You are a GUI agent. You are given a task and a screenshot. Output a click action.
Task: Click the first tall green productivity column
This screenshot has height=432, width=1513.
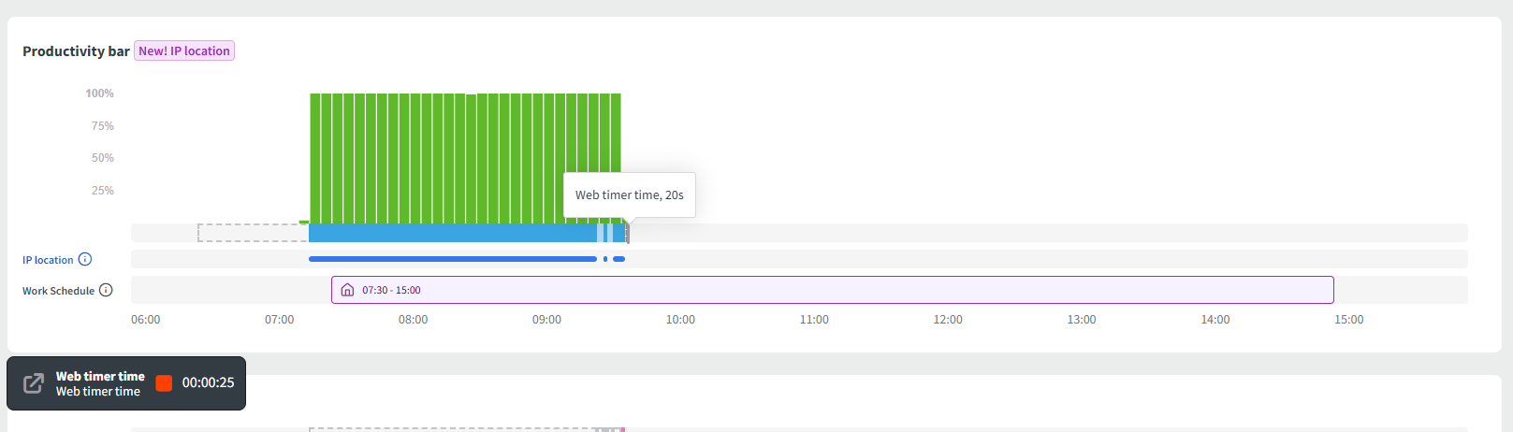click(315, 157)
